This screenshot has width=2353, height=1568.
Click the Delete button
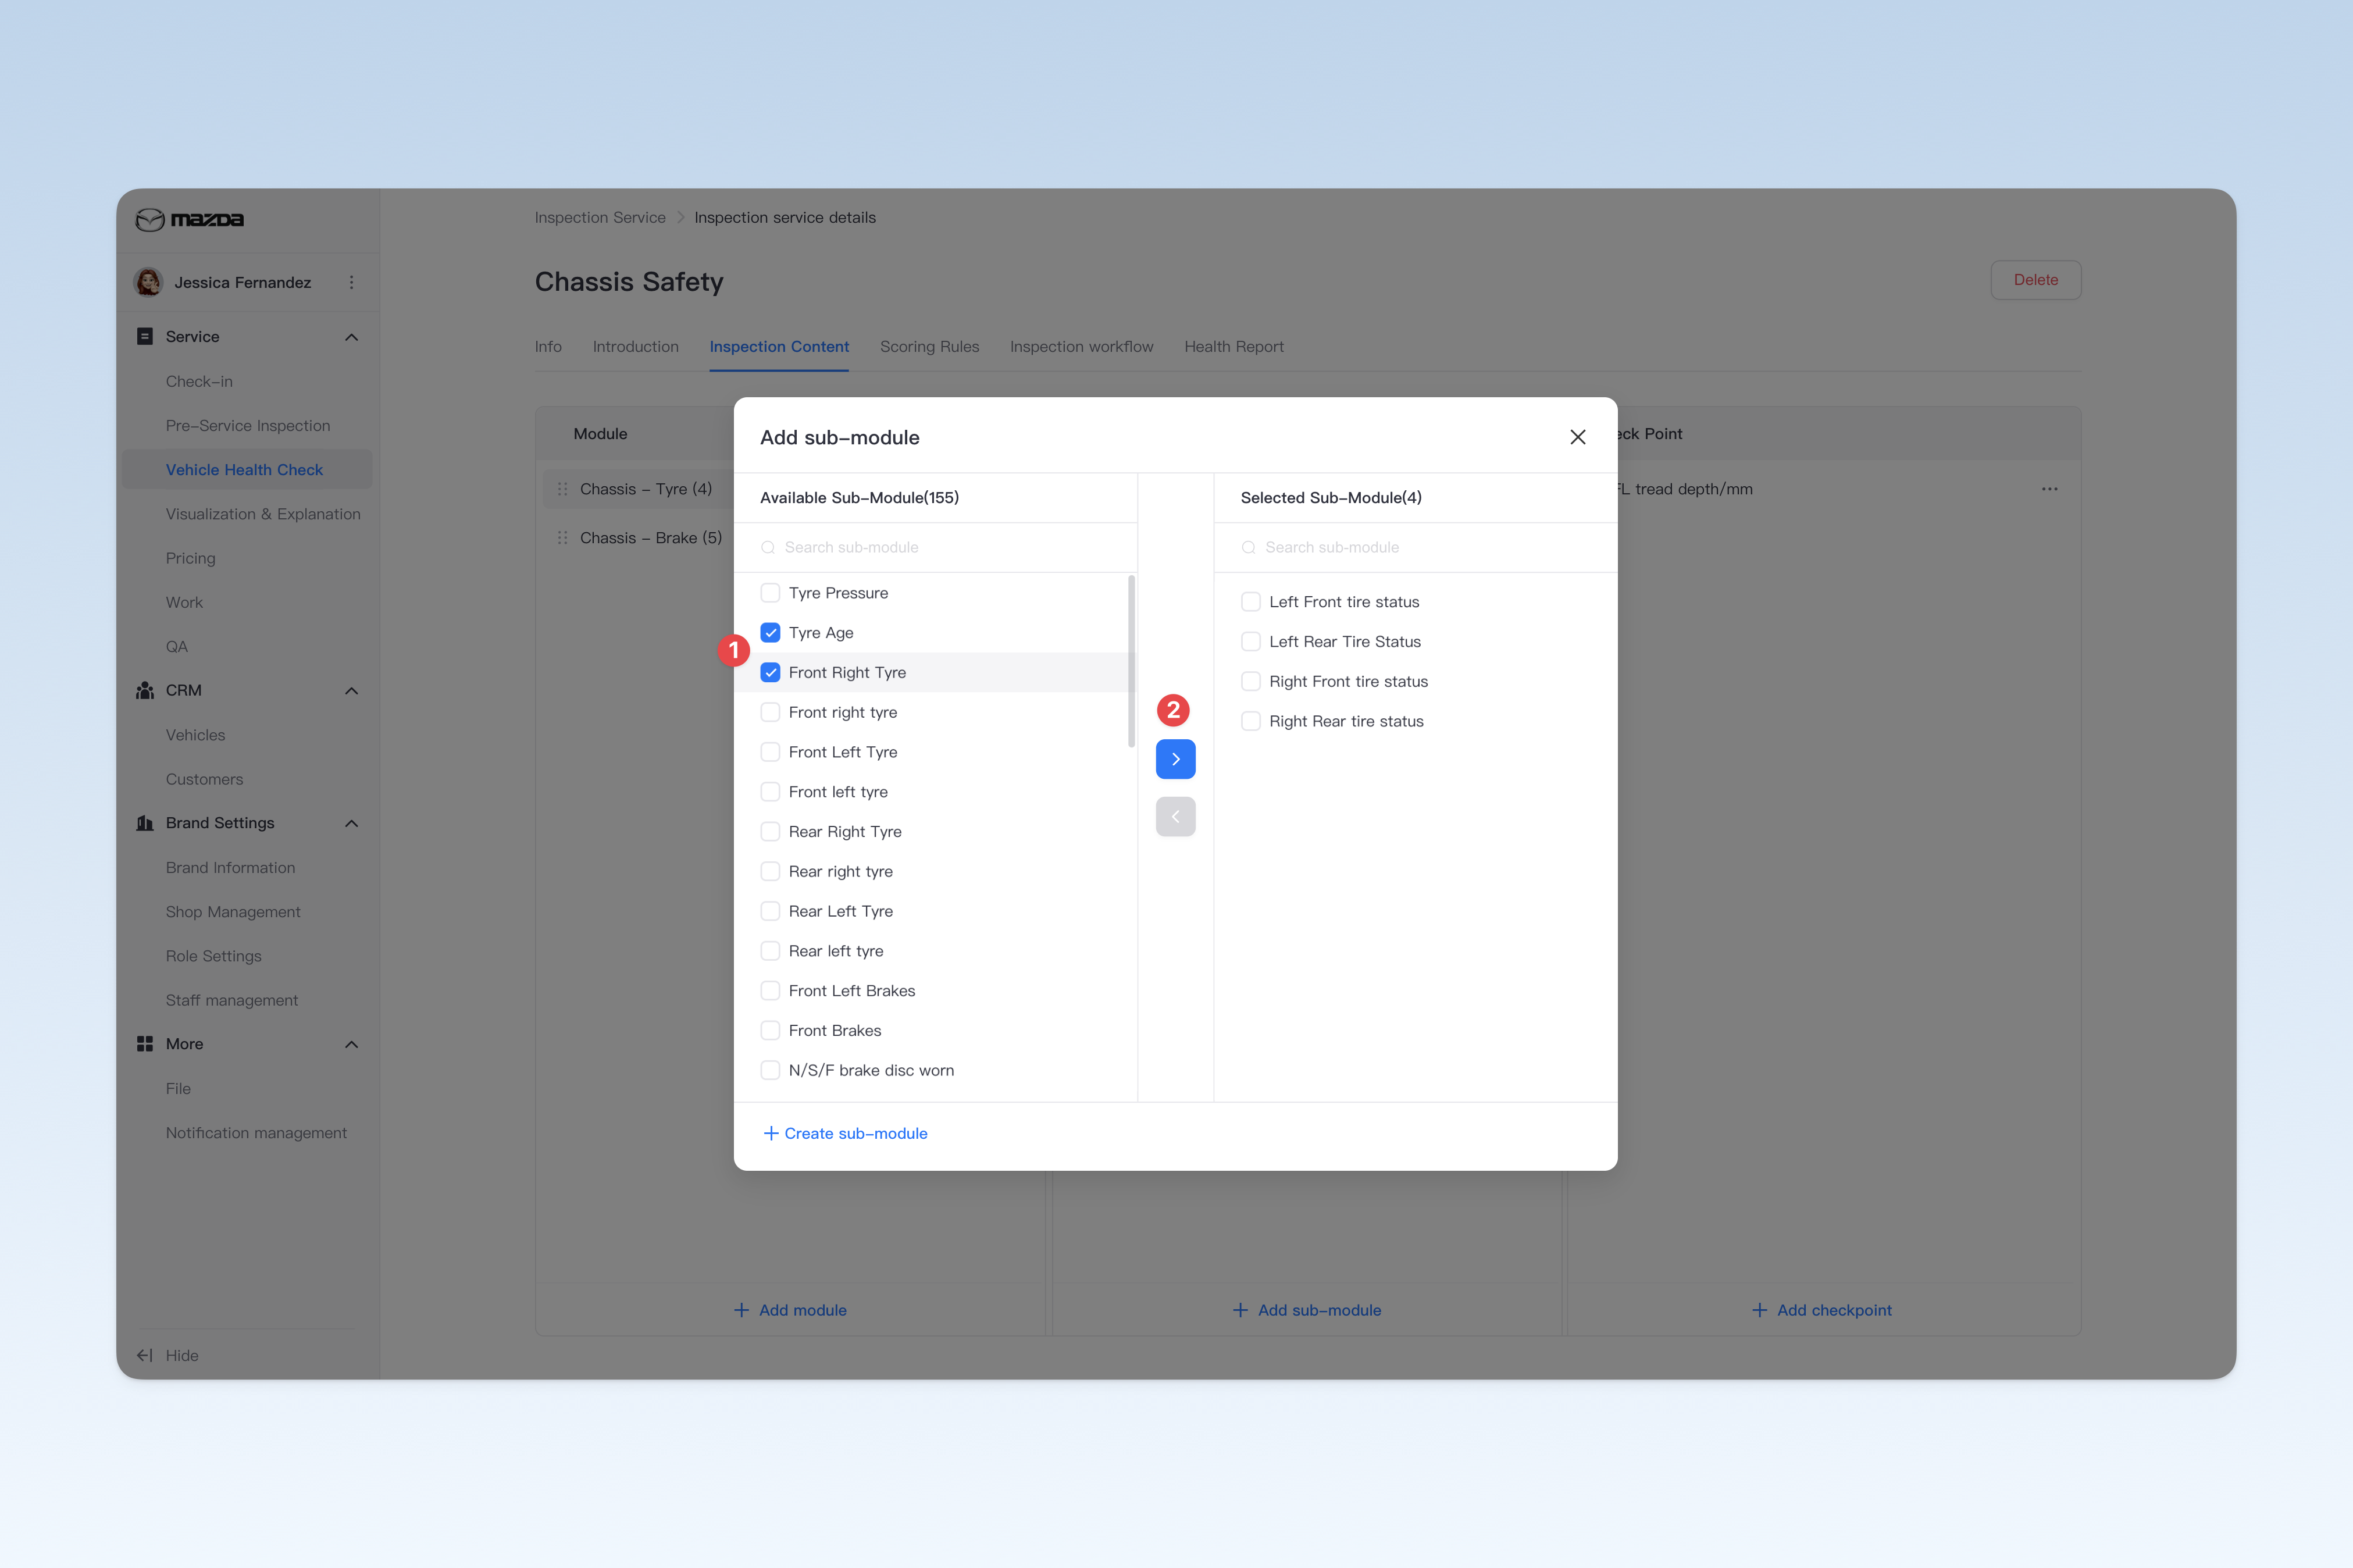click(2035, 280)
